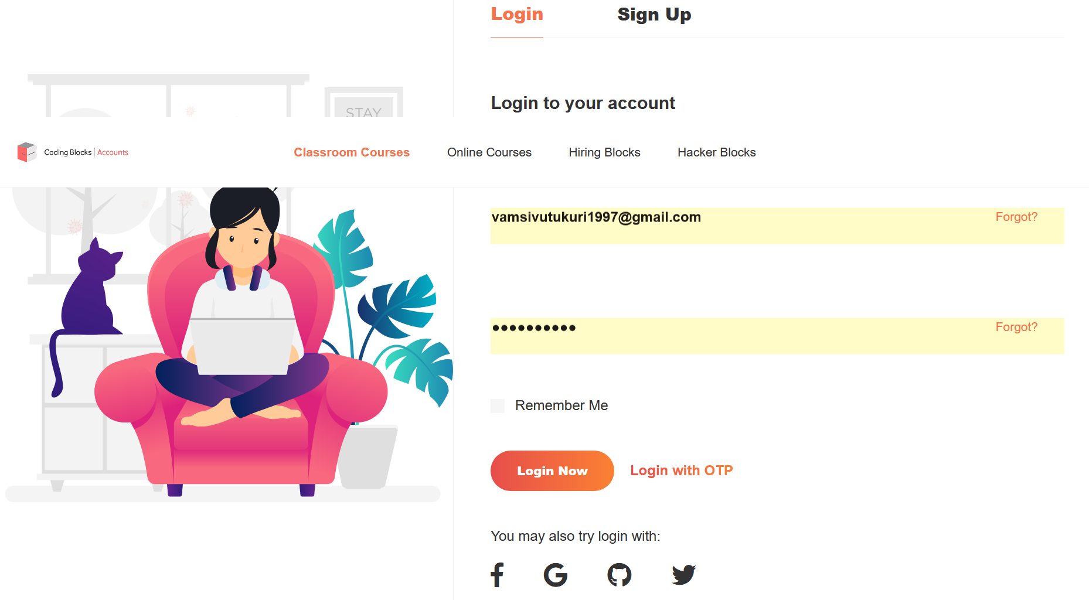Image resolution: width=1089 pixels, height=600 pixels.
Task: Log in with the Twitter bird icon
Action: pos(684,575)
